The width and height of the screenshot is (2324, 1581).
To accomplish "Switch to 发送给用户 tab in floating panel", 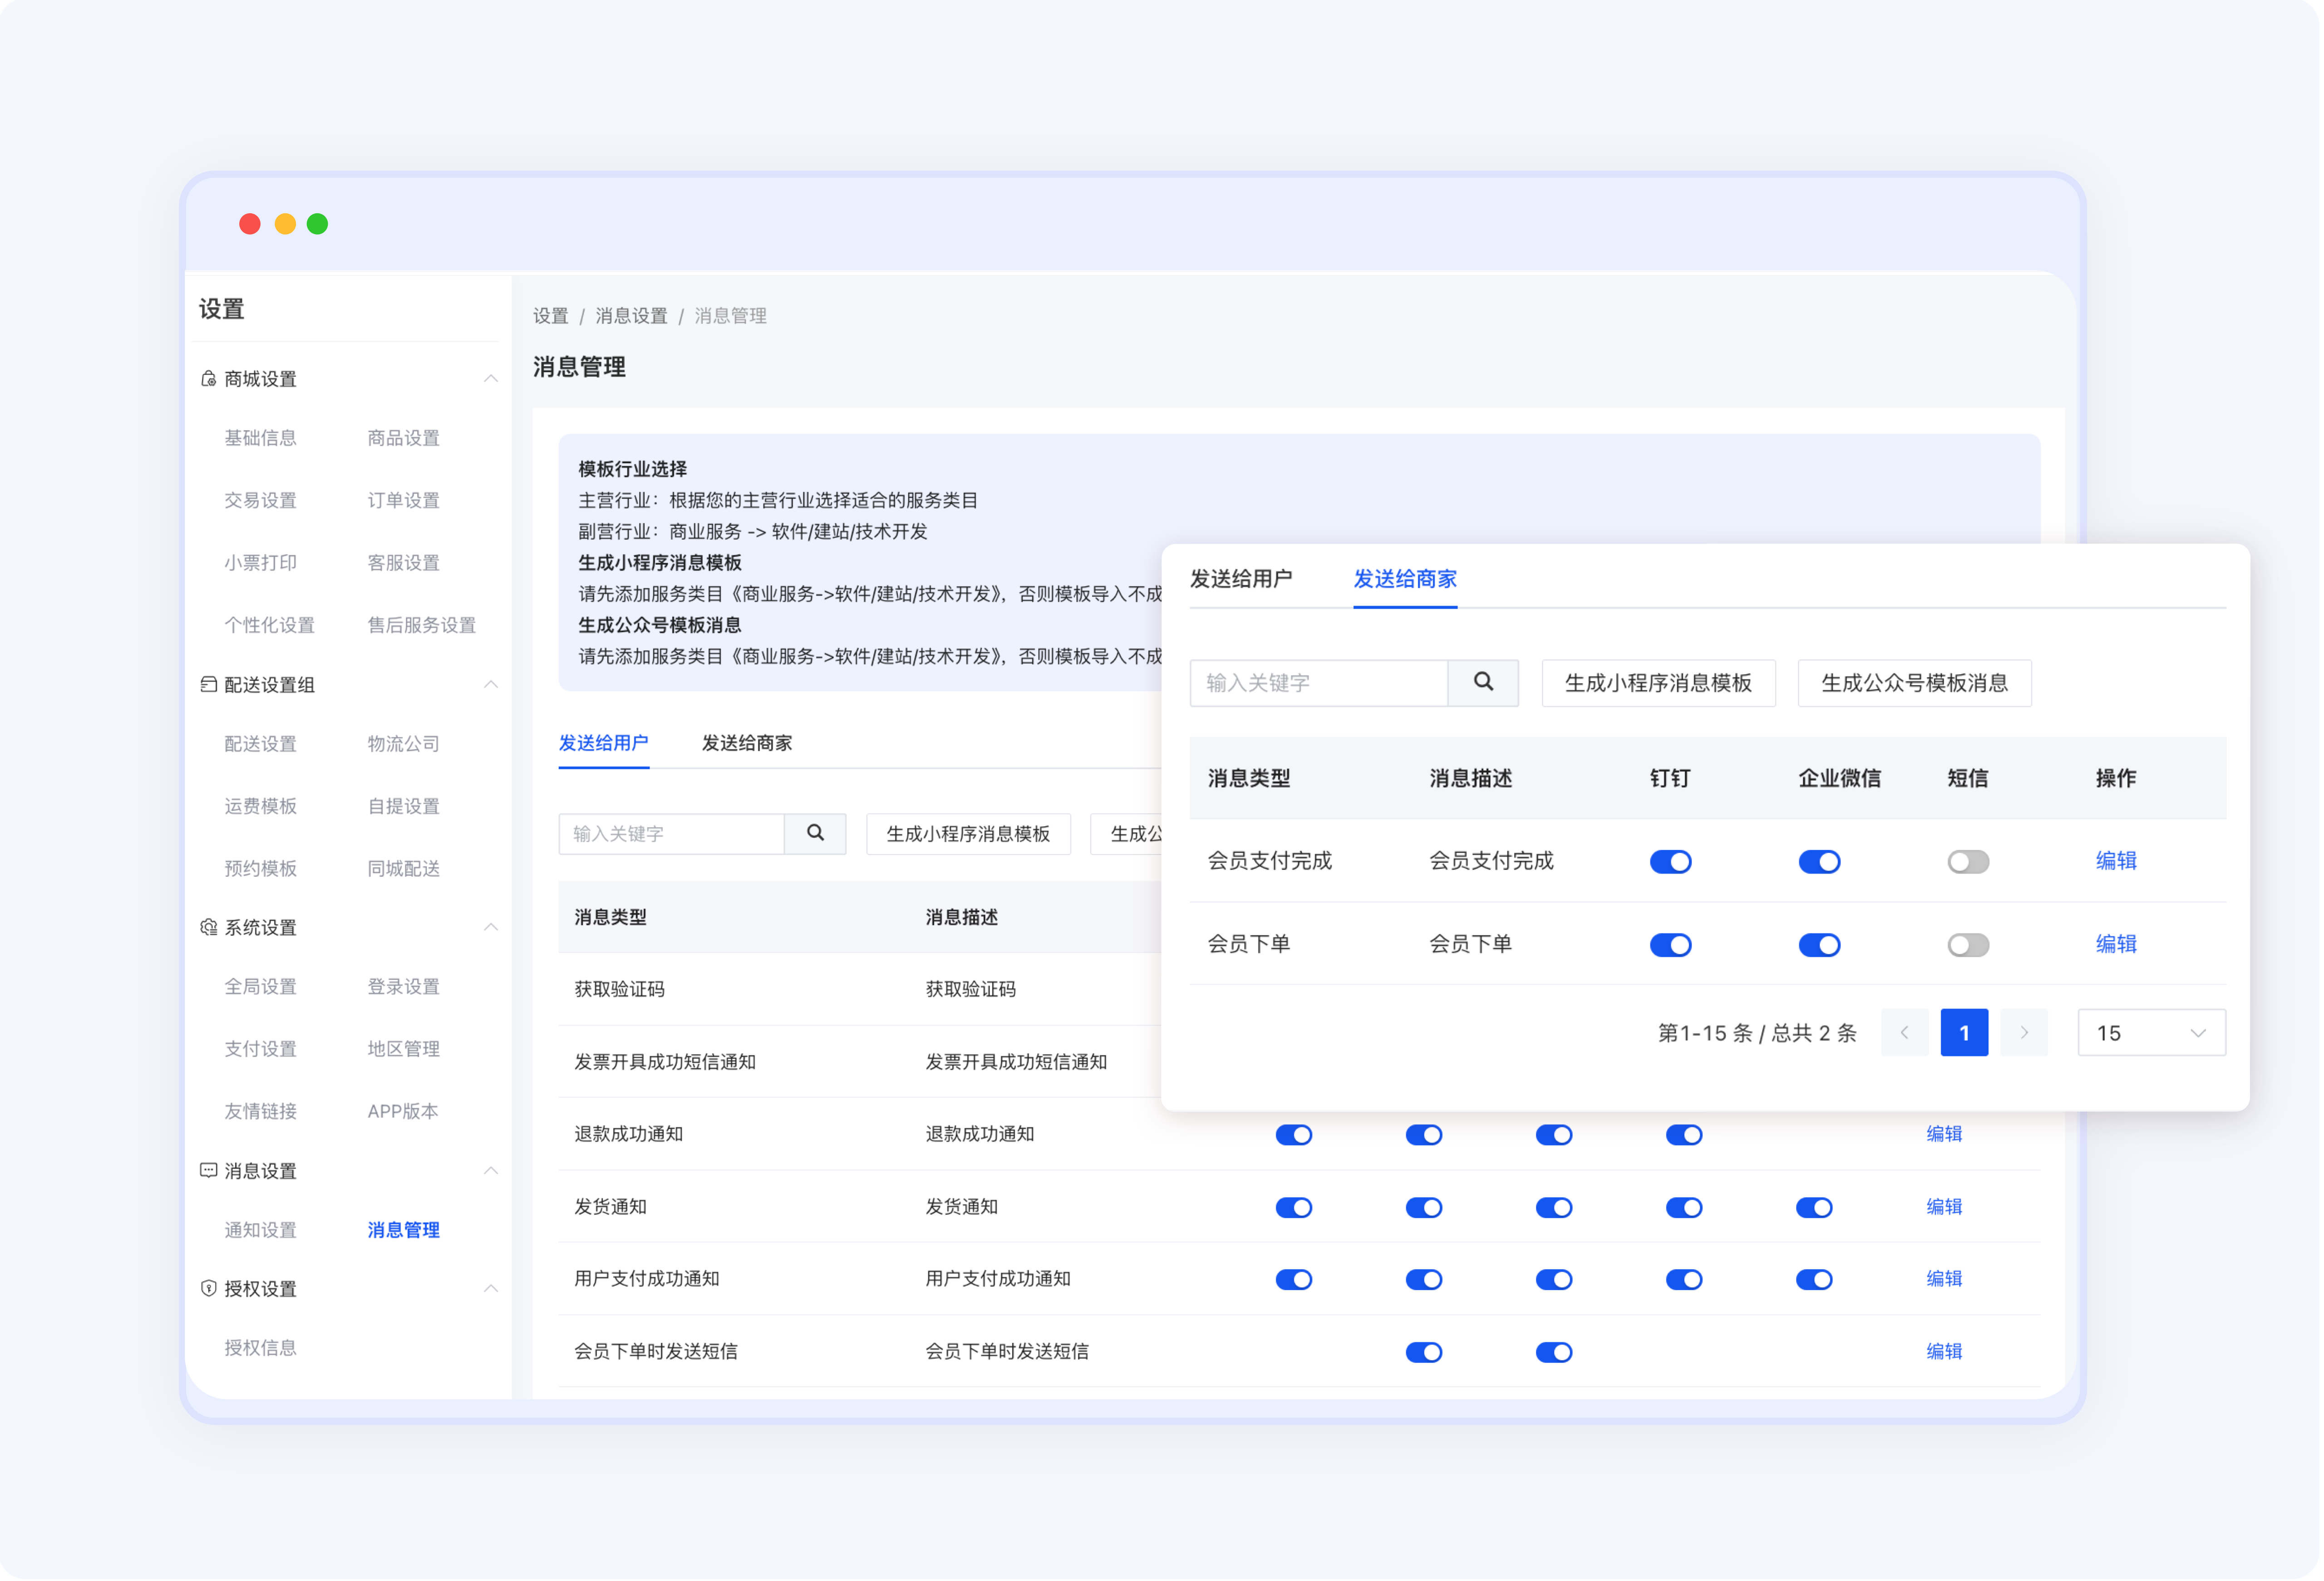I will (1240, 579).
